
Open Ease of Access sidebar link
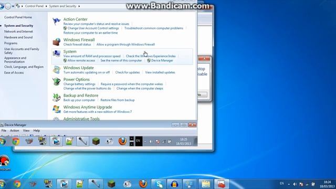pyautogui.click(x=14, y=72)
